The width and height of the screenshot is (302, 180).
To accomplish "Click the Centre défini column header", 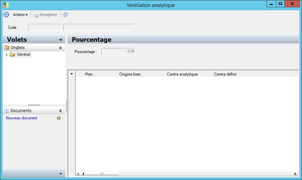I will (x=225, y=74).
